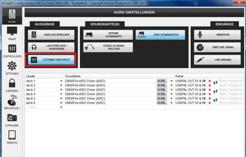
Task: Click 'DMX6Fire ASIO Driver (ASIO)' in deck 5 row
Action: tap(85, 99)
